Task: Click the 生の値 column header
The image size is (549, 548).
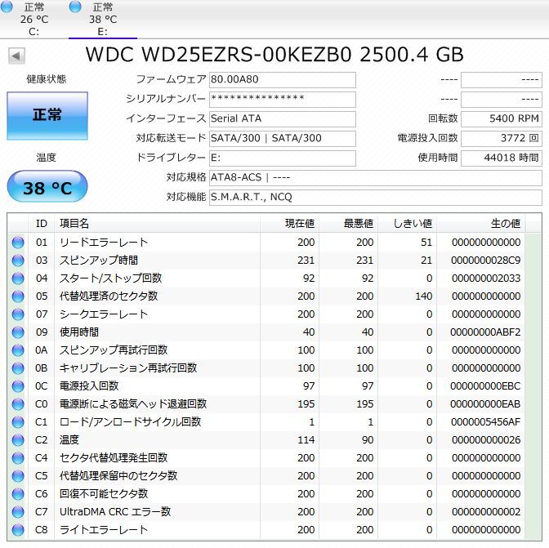Action: tap(480, 223)
